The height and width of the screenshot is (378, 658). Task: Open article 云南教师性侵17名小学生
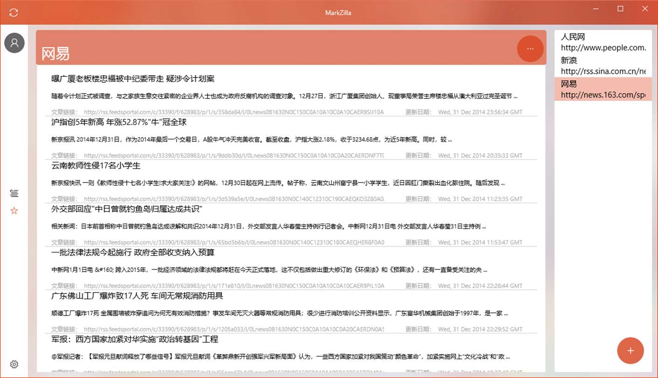pyautogui.click(x=96, y=166)
